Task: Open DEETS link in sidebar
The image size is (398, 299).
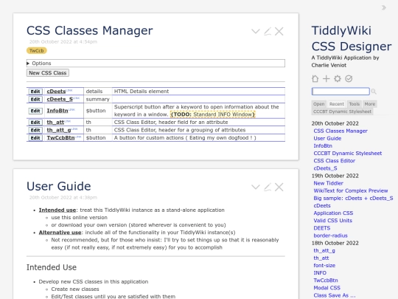Action: tap(322, 228)
